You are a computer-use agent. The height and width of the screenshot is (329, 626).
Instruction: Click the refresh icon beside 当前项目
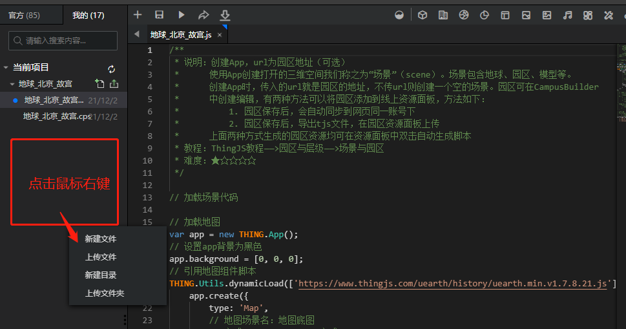(111, 69)
